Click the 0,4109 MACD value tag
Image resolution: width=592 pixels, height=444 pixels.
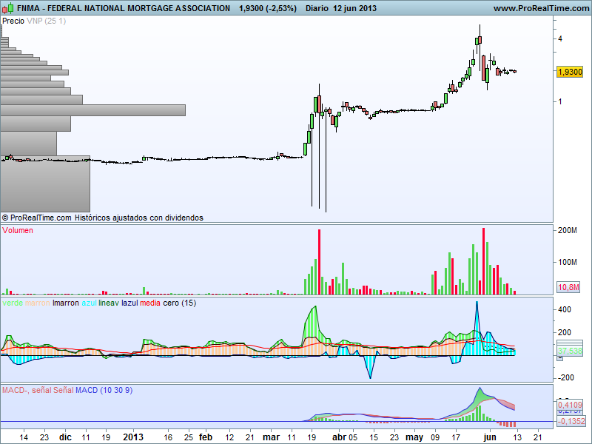(570, 405)
